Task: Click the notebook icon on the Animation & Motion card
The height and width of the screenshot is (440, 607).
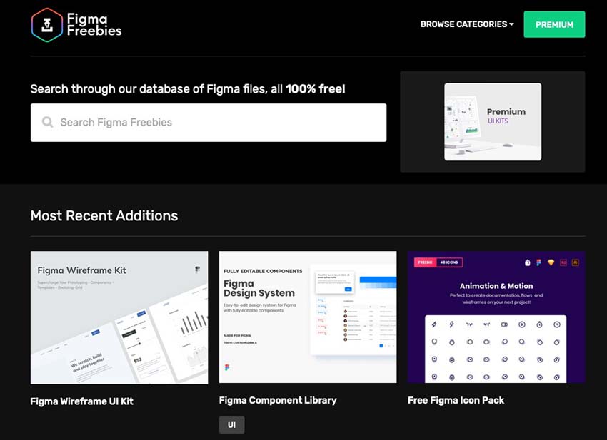Action: pyautogui.click(x=527, y=262)
